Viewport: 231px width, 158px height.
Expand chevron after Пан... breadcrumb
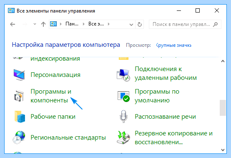pos(83,24)
